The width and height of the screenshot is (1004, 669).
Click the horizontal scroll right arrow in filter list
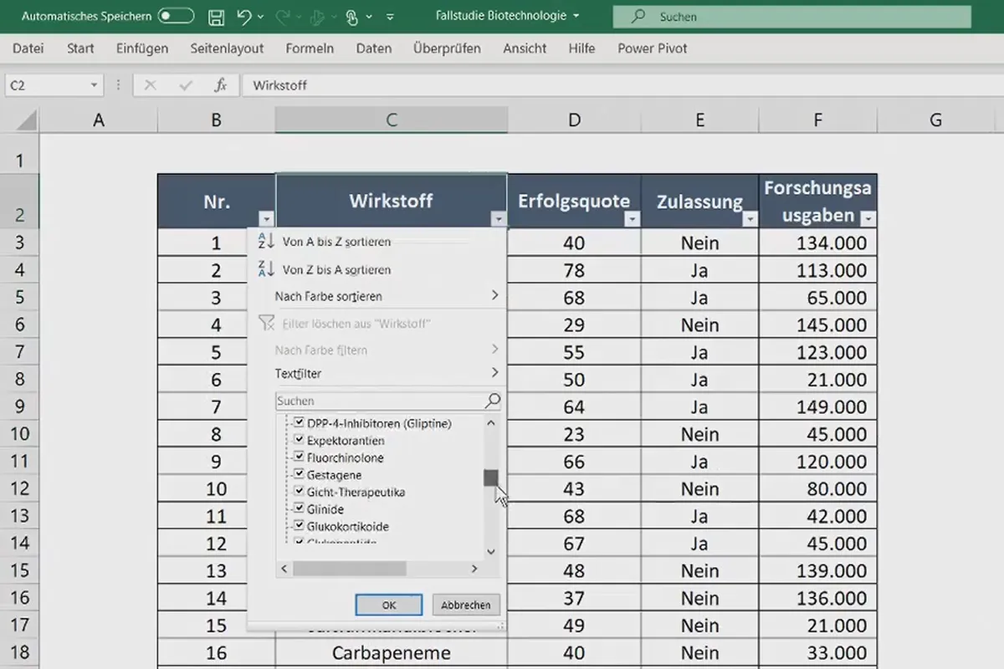pyautogui.click(x=474, y=569)
